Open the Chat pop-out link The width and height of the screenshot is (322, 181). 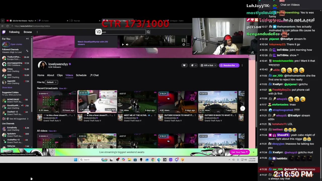[94, 75]
